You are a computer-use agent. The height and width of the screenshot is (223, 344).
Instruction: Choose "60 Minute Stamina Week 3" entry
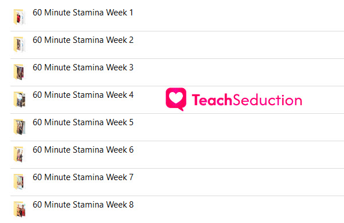(x=83, y=67)
